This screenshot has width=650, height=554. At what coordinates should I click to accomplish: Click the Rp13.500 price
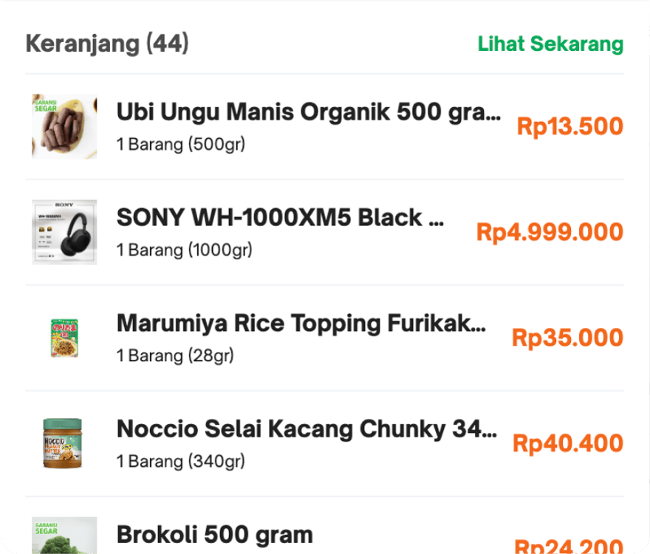click(x=570, y=126)
